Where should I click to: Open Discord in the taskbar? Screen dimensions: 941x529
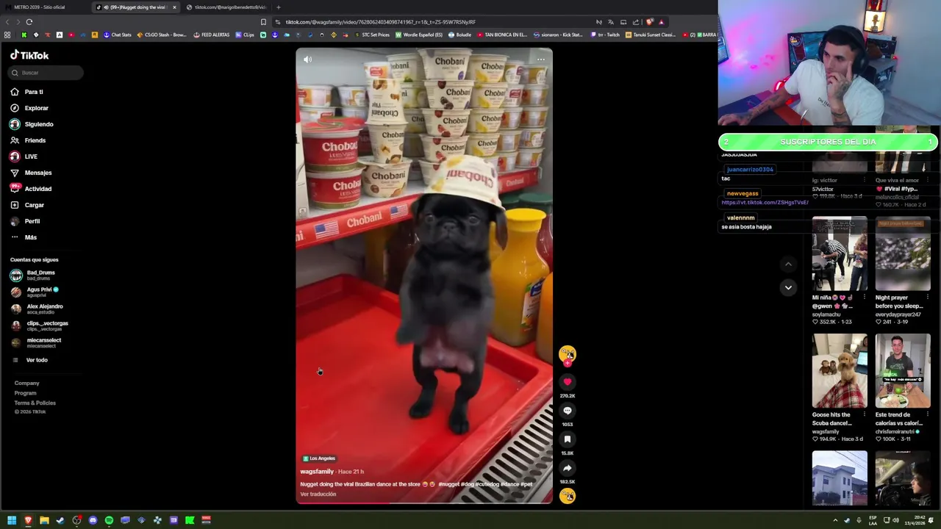click(x=93, y=520)
